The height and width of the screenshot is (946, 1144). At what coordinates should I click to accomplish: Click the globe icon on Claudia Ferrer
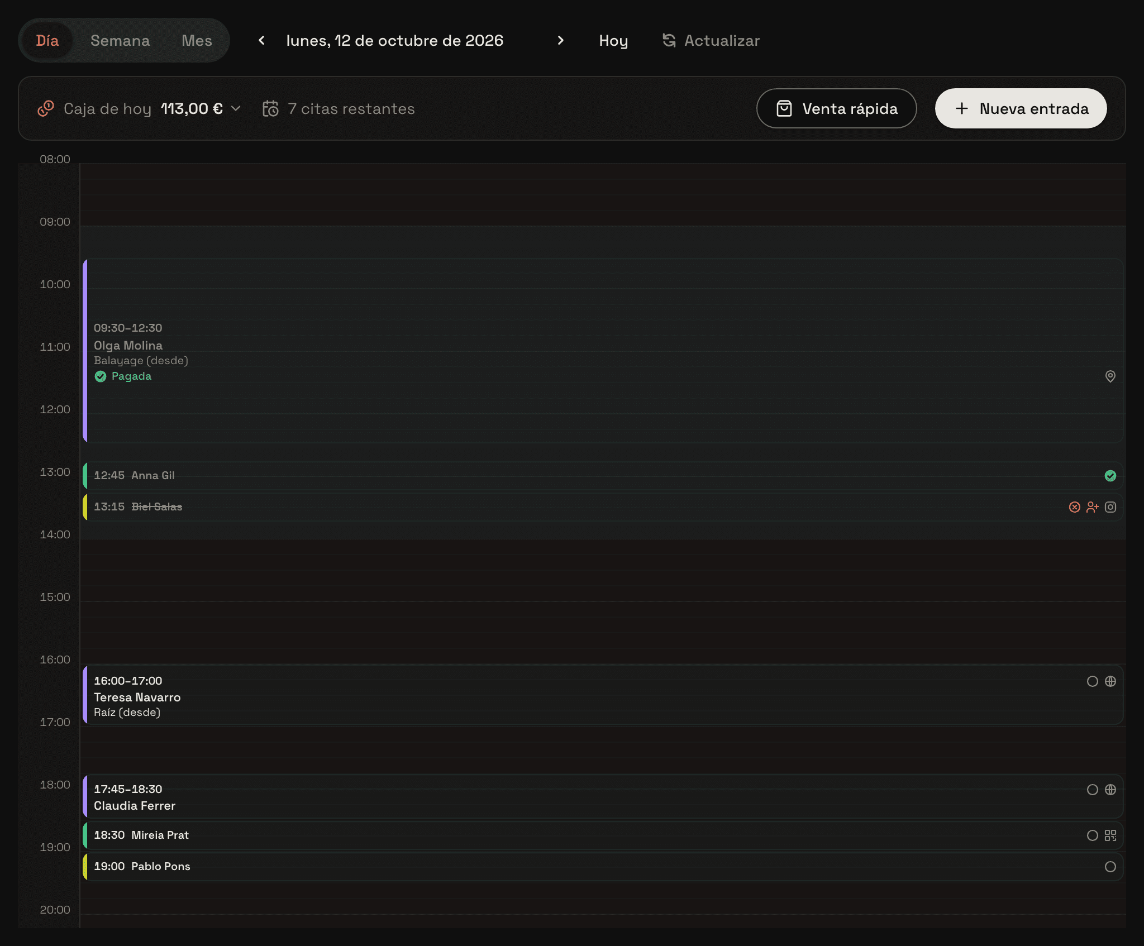[x=1110, y=790]
